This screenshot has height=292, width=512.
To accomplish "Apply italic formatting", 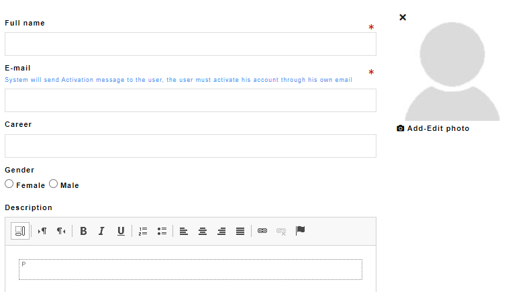I will (102, 231).
